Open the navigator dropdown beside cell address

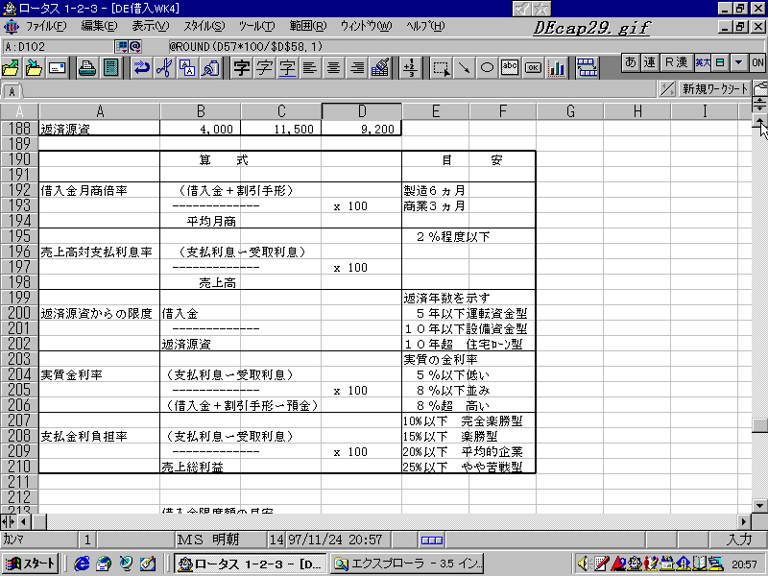click(121, 45)
